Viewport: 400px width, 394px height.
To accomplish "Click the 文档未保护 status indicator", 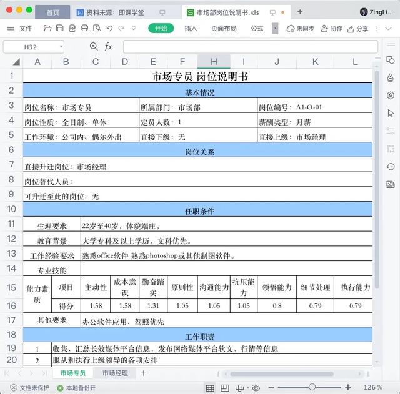I will [x=29, y=388].
